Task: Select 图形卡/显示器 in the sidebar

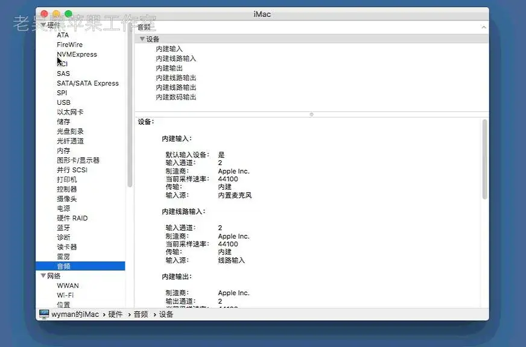Action: 78,160
